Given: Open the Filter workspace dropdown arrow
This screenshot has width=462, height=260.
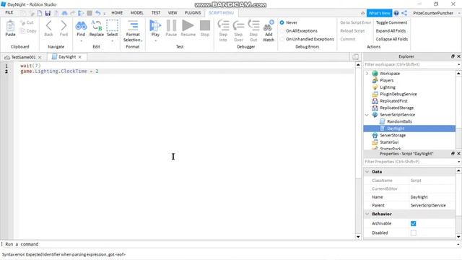Looking at the screenshot, I should 458,64.
